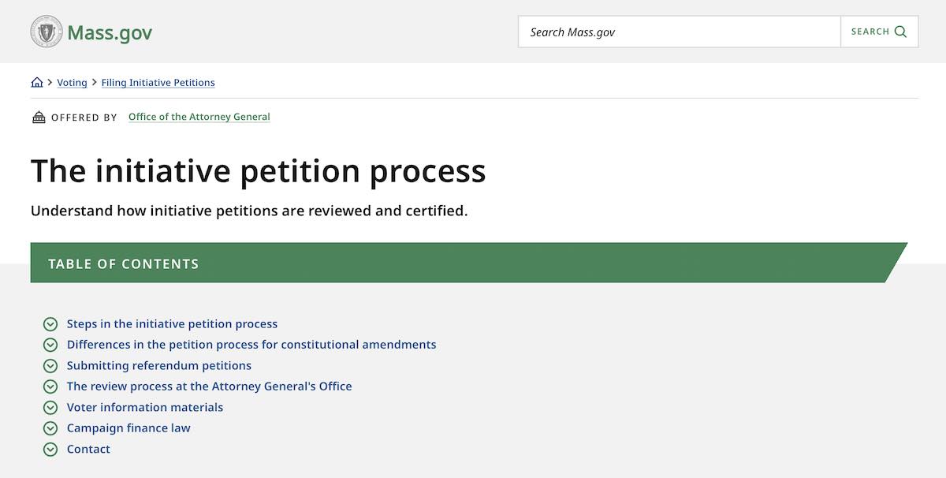
Task: Go to Campaign finance law section
Action: [128, 428]
